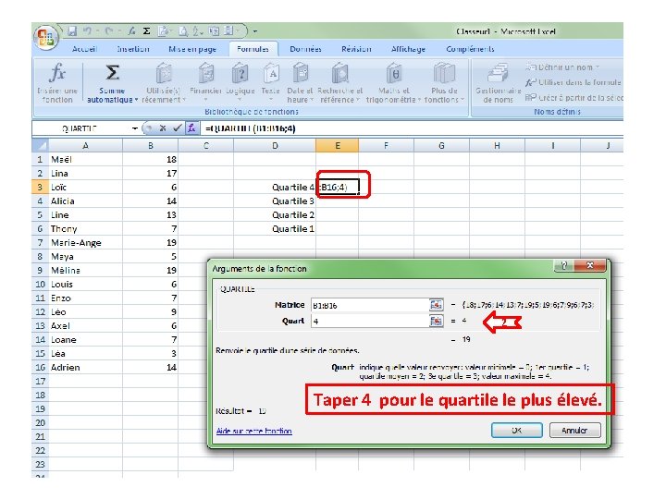Switch to the Affichage tab
Screen dimensions: 666x499
(x=408, y=49)
